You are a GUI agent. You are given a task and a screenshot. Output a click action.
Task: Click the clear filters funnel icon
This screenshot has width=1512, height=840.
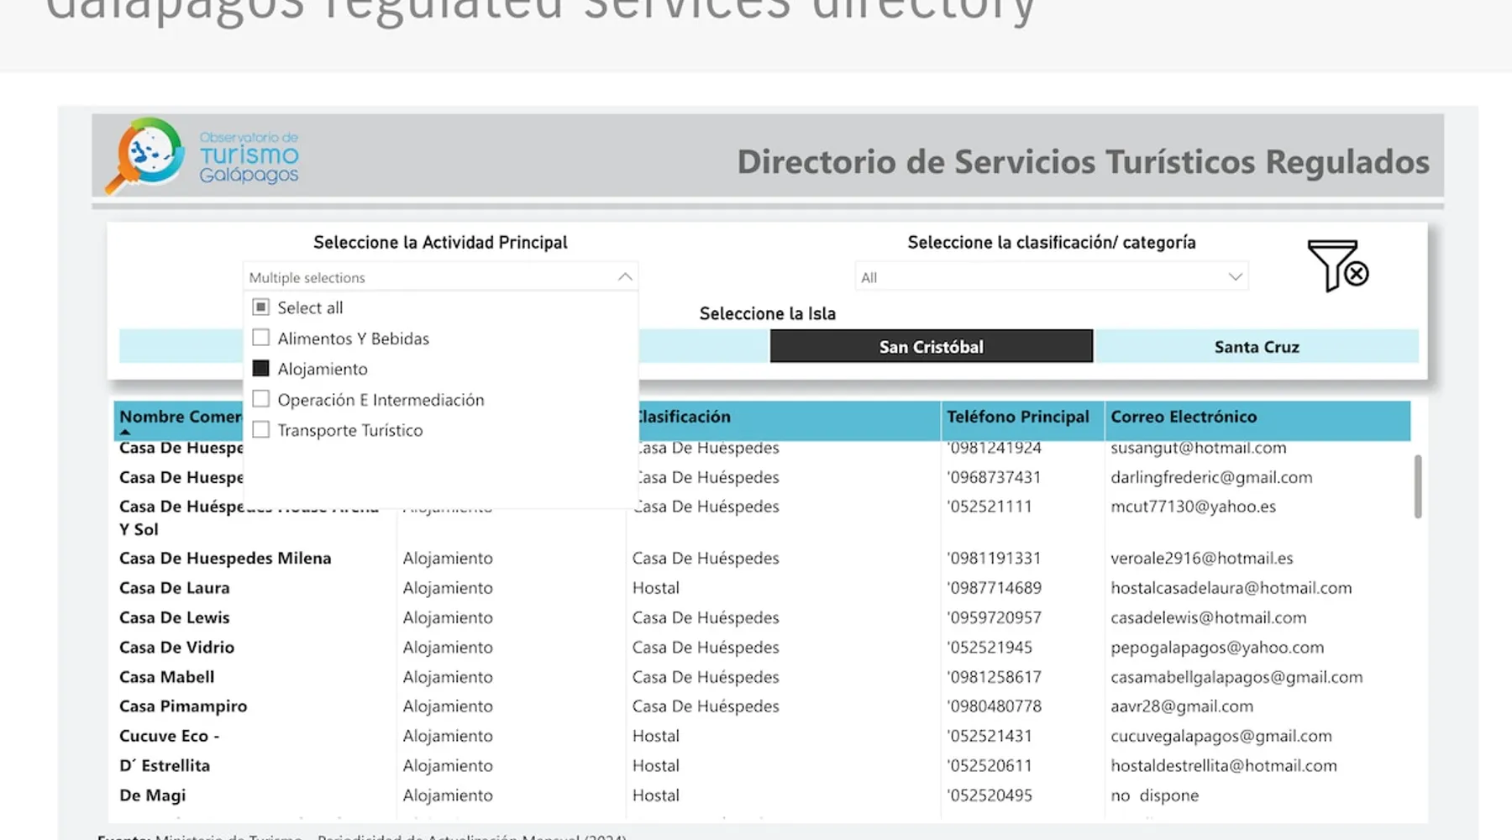pos(1337,266)
